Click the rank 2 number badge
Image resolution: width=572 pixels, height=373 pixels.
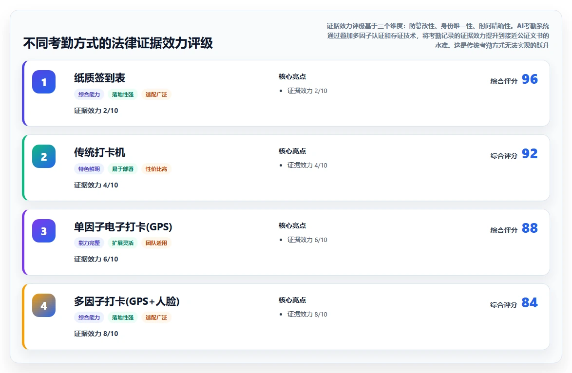pyautogui.click(x=44, y=156)
